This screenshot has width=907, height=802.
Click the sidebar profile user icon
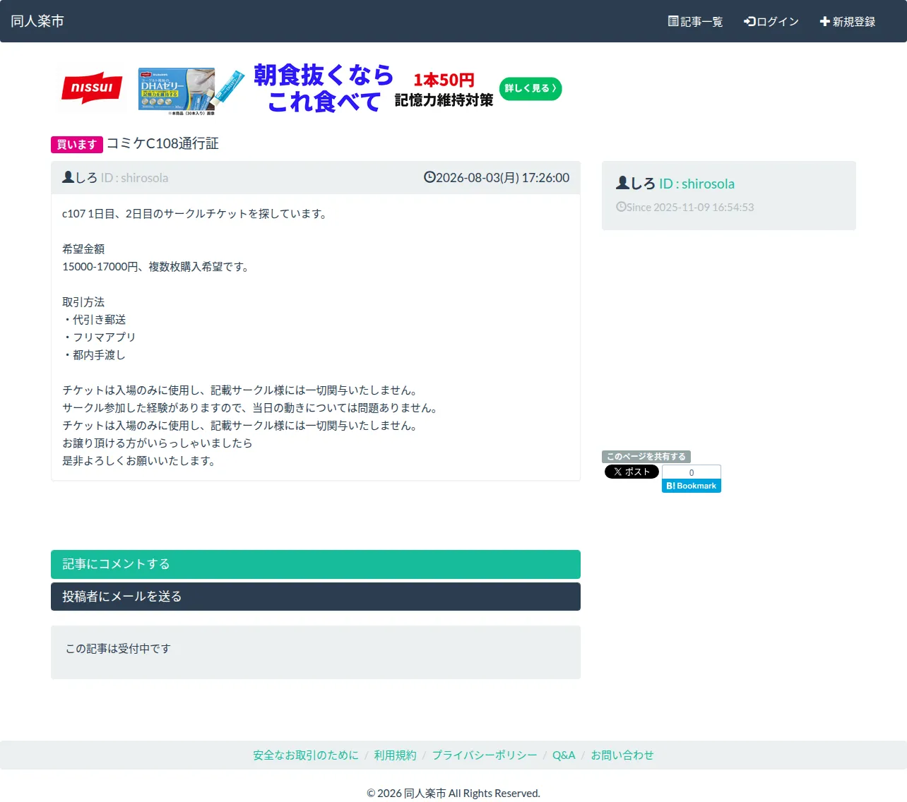[x=622, y=183]
